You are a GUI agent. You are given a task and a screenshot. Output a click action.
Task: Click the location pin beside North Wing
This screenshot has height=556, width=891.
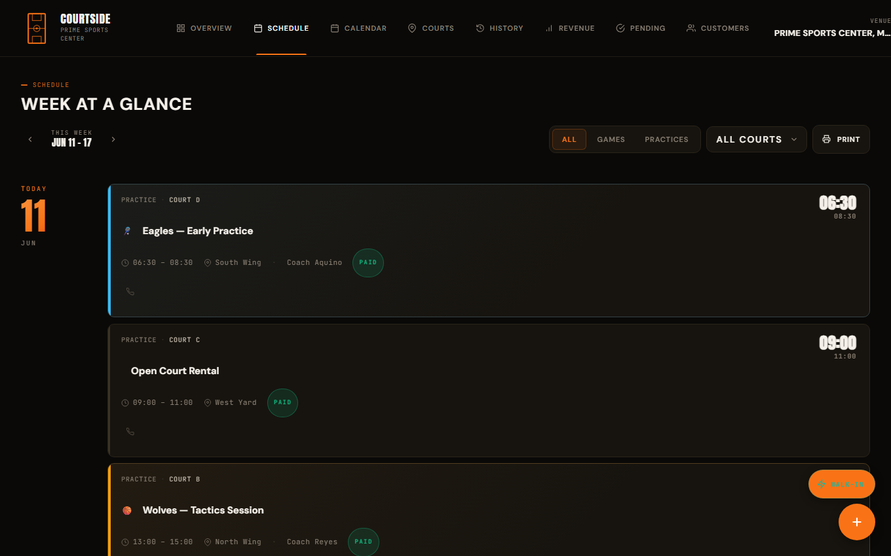[x=208, y=542]
